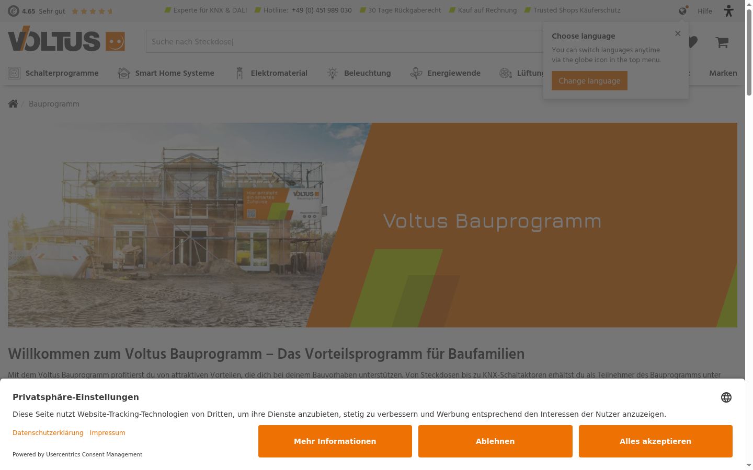Screen dimensions: 753x470
Task: Click the text Kauf auf Rechnung
Action: click(487, 10)
